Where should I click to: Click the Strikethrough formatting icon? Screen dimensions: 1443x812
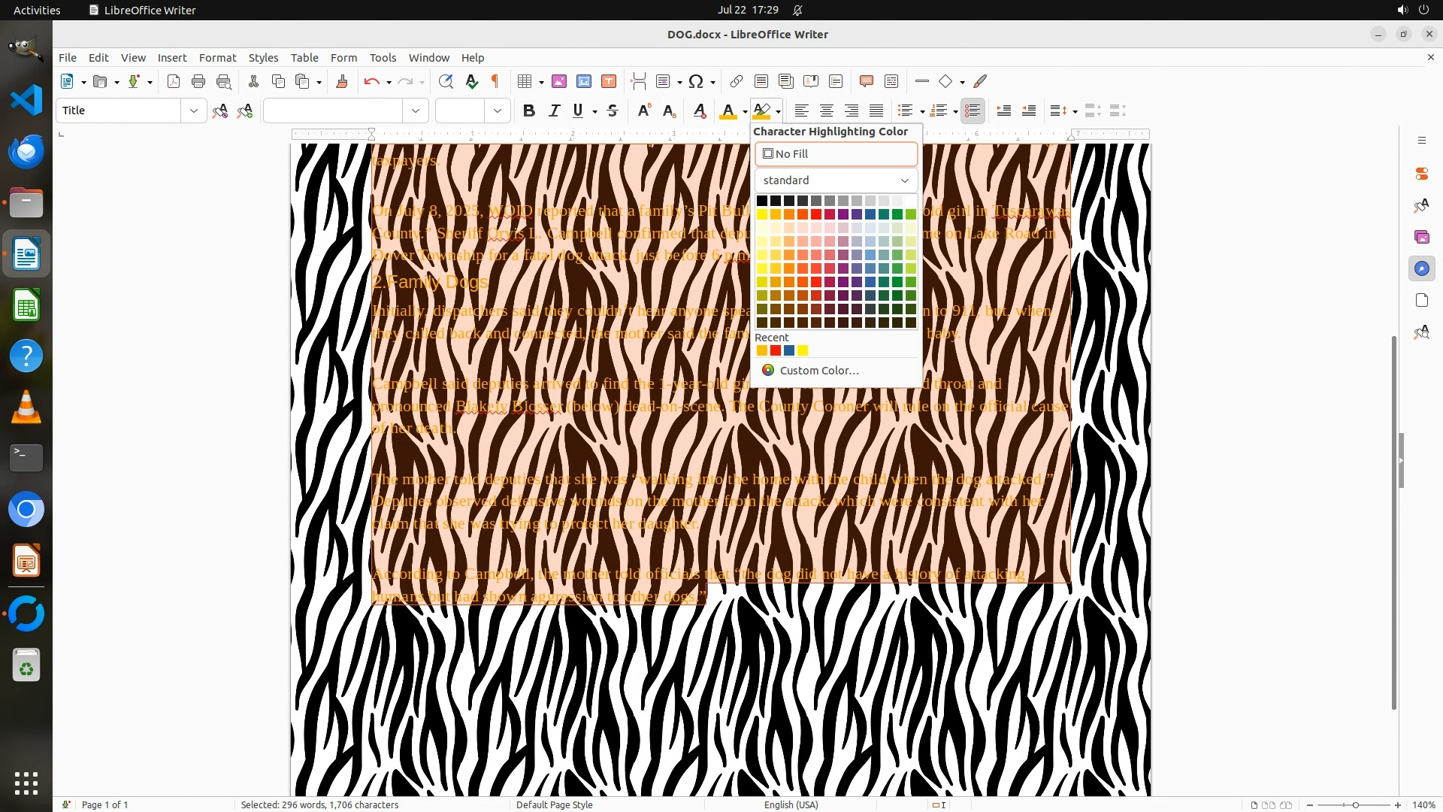(613, 111)
